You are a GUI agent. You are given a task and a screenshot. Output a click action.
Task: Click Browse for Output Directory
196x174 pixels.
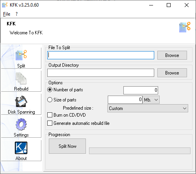(172, 73)
